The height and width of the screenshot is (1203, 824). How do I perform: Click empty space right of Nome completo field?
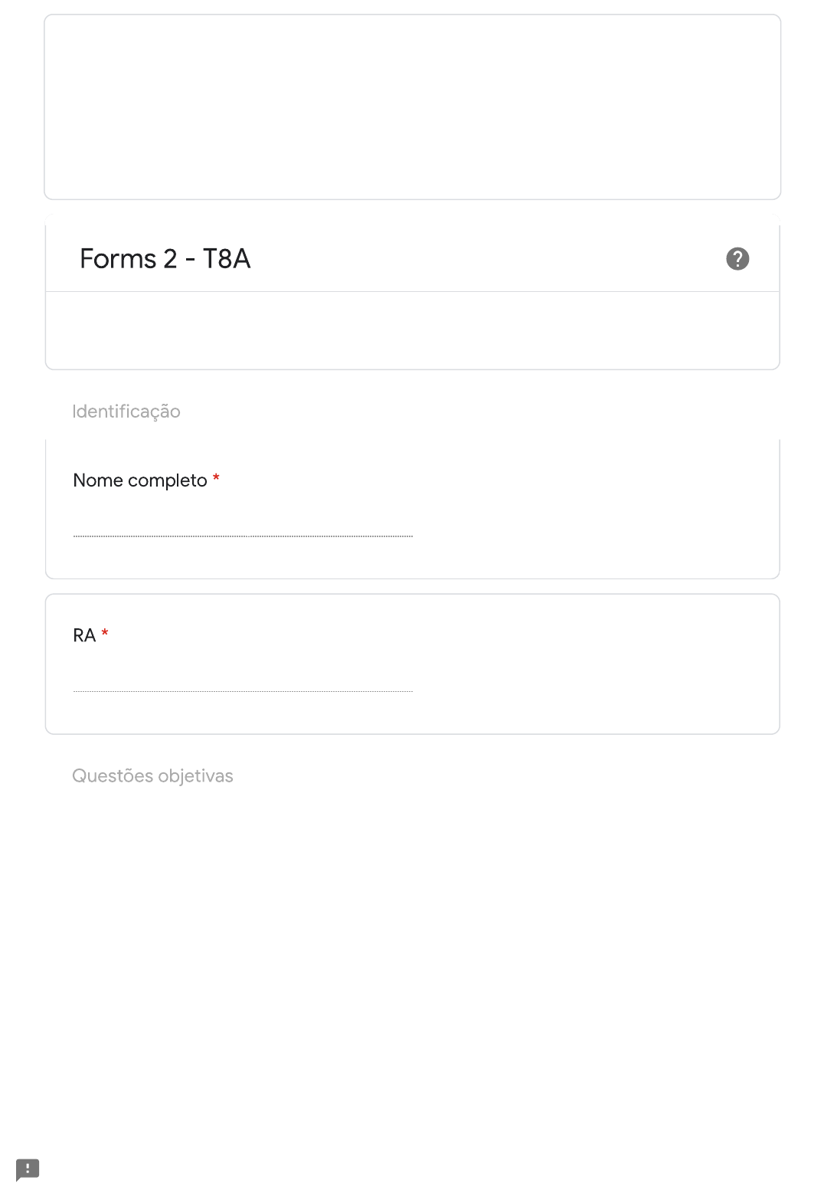click(596, 523)
